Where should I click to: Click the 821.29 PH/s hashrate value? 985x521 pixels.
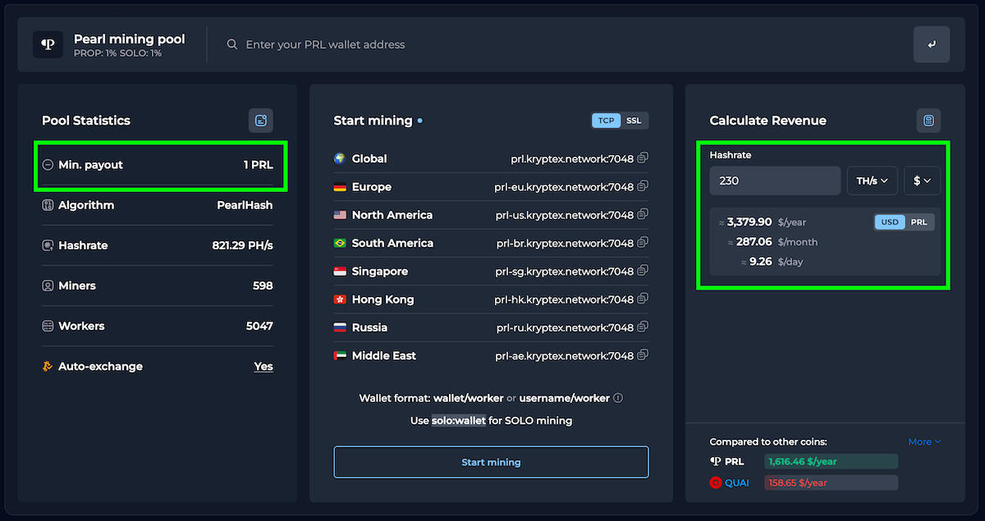click(243, 245)
